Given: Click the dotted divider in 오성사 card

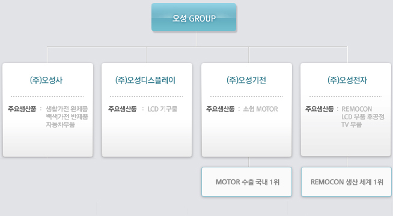Looking at the screenshot, I should (47, 96).
